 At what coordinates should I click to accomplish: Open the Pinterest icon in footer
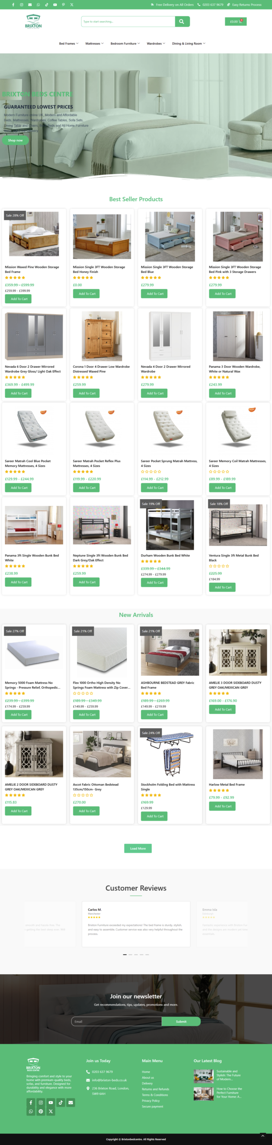(41, 1111)
